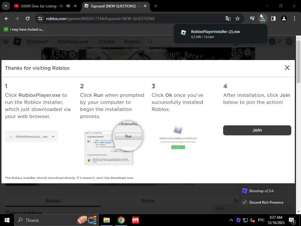
Task: Open the network tray icon
Action: point(245,220)
